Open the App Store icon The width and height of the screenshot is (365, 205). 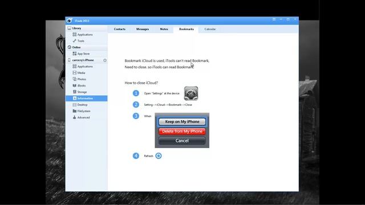75,54
